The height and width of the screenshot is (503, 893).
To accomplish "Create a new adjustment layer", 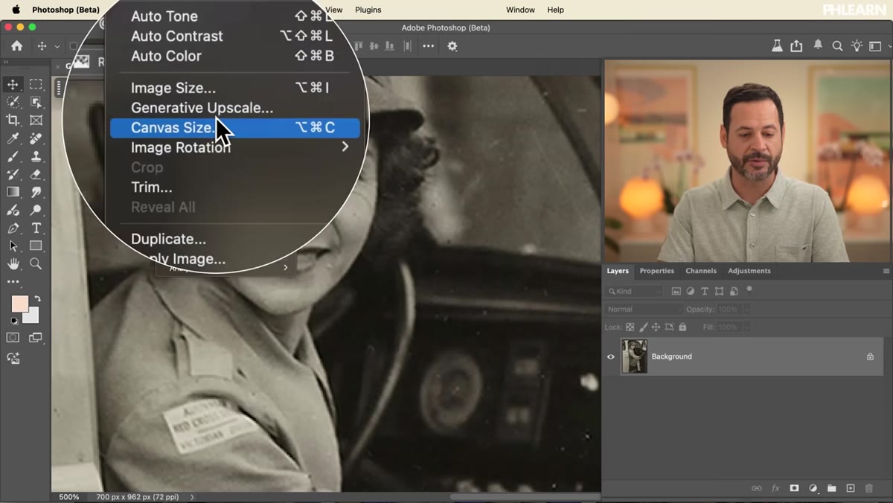I will coord(813,488).
